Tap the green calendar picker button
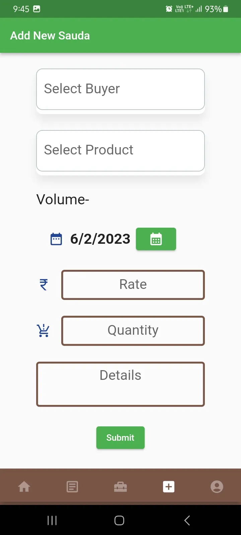Image resolution: width=241 pixels, height=535 pixels. point(156,239)
